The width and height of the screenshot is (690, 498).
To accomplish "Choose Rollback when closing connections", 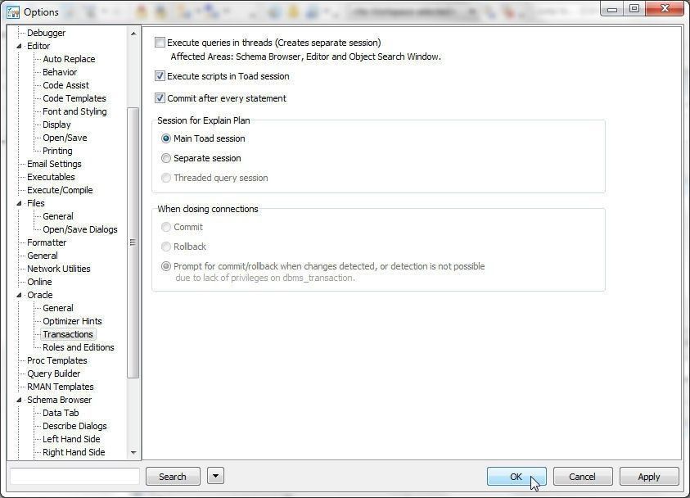I will pyautogui.click(x=166, y=247).
